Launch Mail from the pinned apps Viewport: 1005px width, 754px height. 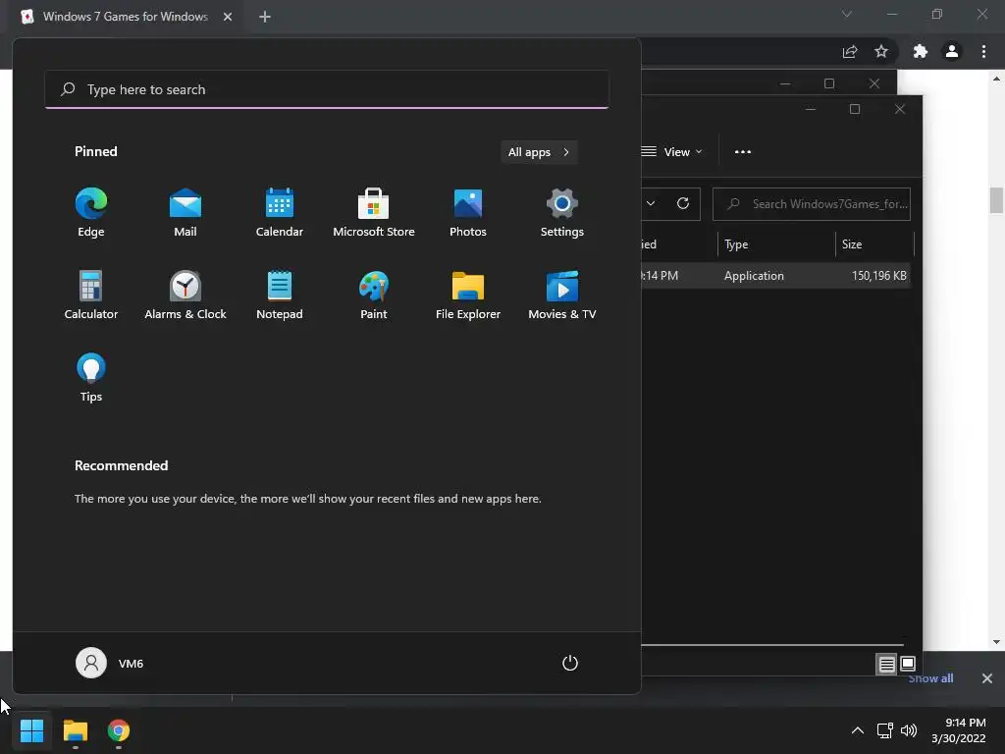point(185,213)
